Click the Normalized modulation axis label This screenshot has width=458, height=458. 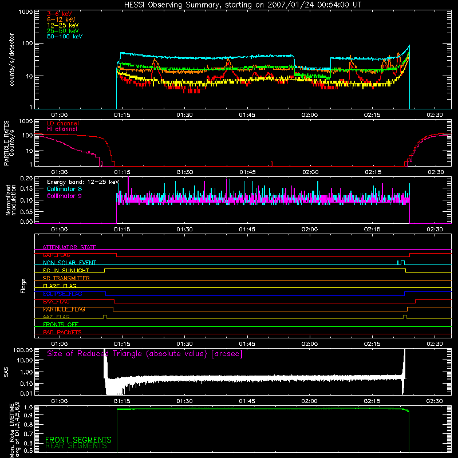[10, 200]
